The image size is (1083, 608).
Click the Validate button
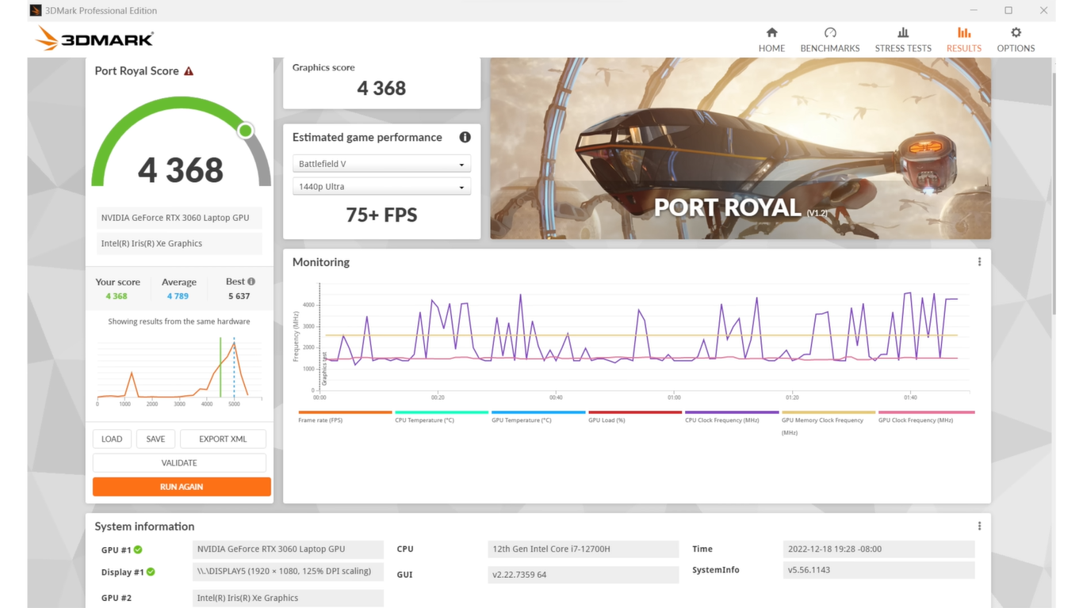[179, 463]
